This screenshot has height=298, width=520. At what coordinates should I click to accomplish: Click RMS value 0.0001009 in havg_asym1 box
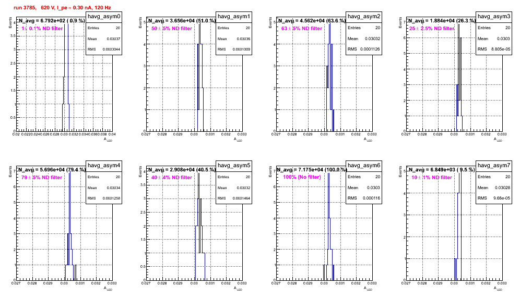241,49
